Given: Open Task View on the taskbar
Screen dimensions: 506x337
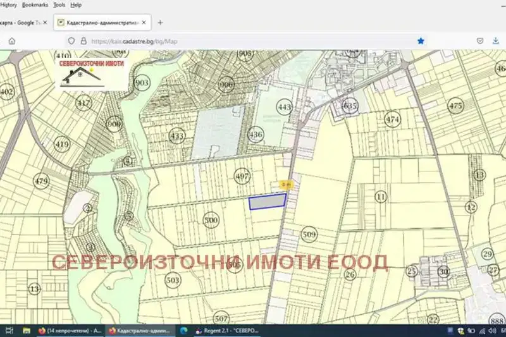Looking at the screenshot, I should tap(9, 331).
